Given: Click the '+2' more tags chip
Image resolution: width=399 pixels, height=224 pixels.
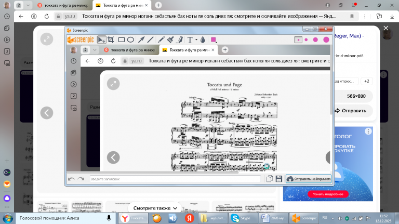Looking at the screenshot, I should (366, 81).
